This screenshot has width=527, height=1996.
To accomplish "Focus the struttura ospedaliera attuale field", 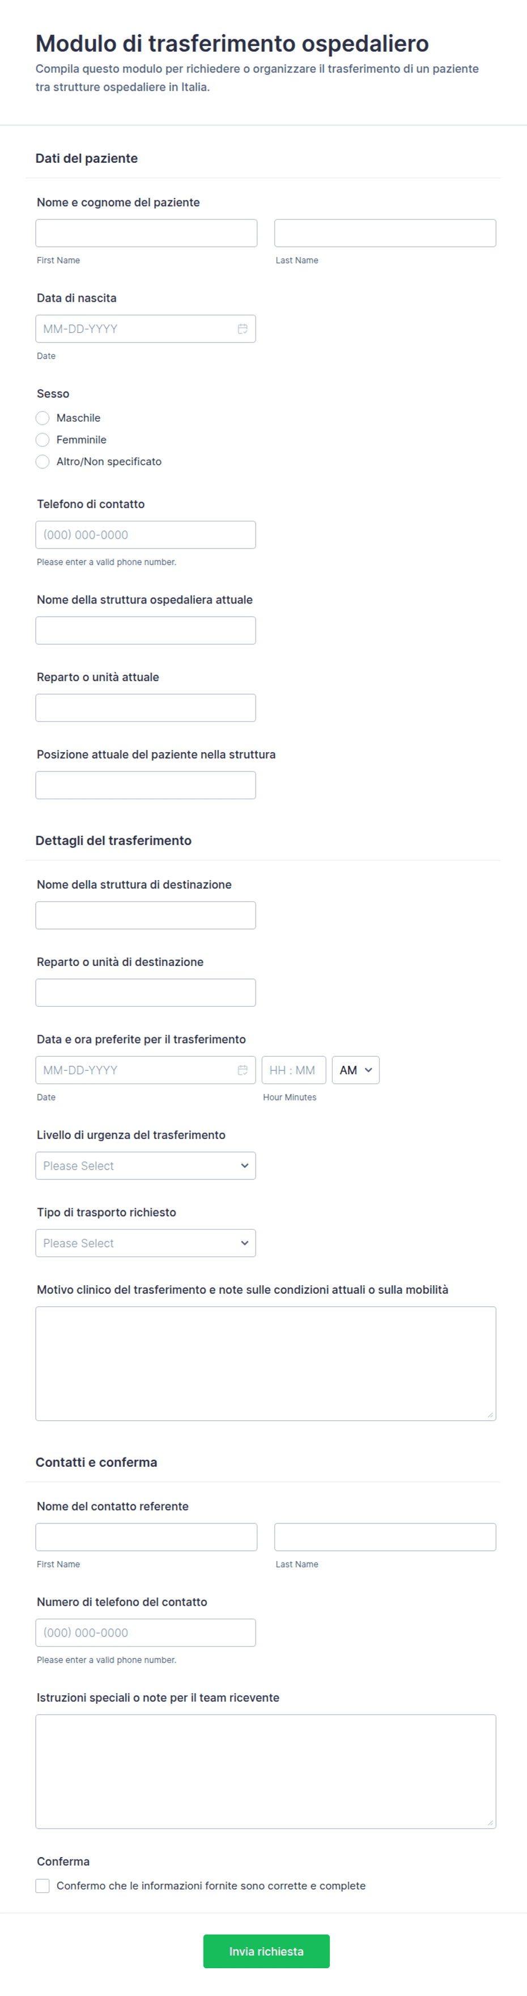I will click(x=146, y=630).
